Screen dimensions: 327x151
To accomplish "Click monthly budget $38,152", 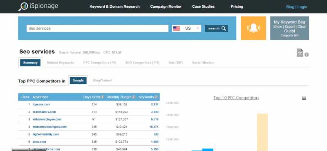I will coord(122,105).
